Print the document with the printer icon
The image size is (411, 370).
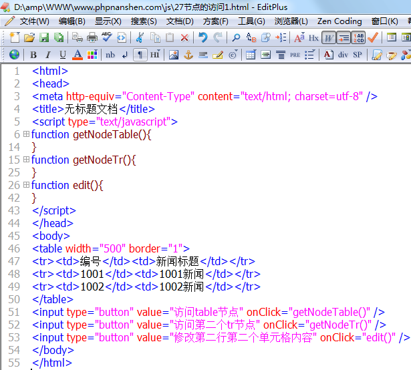[92, 37]
